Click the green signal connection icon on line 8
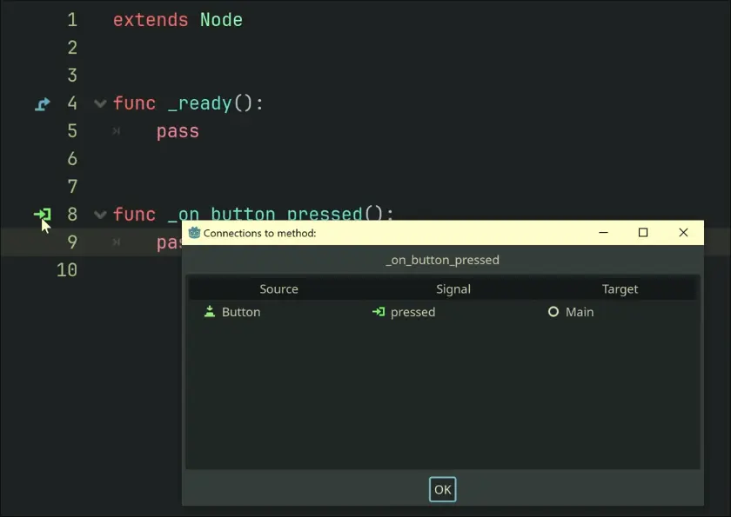This screenshot has width=731, height=517. (x=42, y=215)
